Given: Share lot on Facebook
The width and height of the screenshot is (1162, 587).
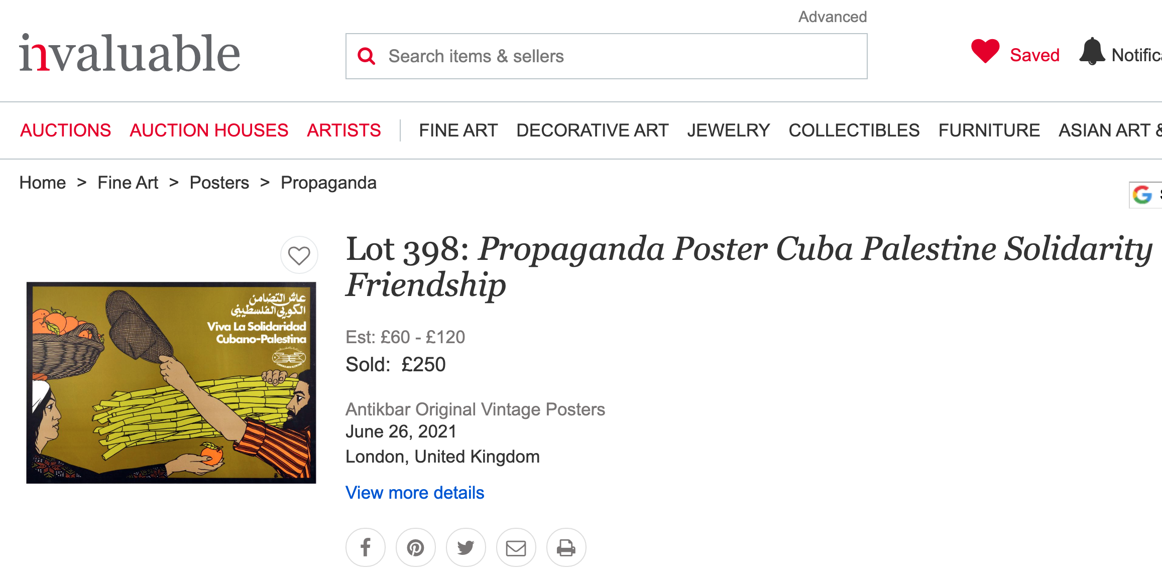Looking at the screenshot, I should [x=366, y=547].
